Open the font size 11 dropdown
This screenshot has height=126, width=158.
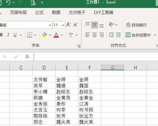pyautogui.click(x=63, y=25)
